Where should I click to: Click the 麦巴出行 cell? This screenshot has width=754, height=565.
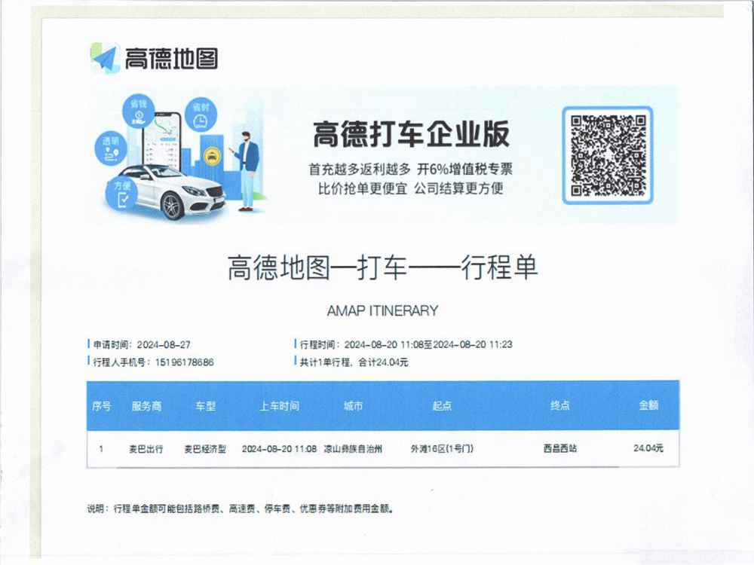pos(146,449)
